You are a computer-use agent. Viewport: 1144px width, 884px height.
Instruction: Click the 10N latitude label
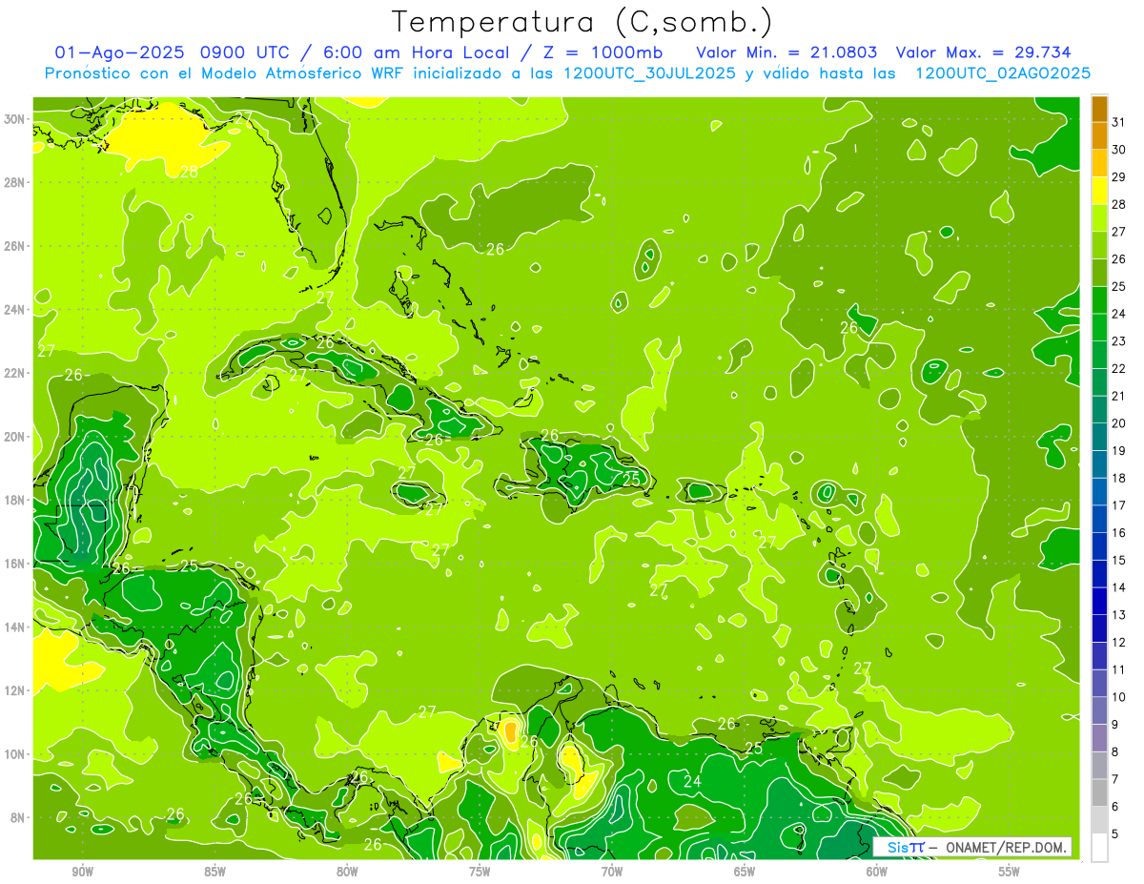[16, 754]
